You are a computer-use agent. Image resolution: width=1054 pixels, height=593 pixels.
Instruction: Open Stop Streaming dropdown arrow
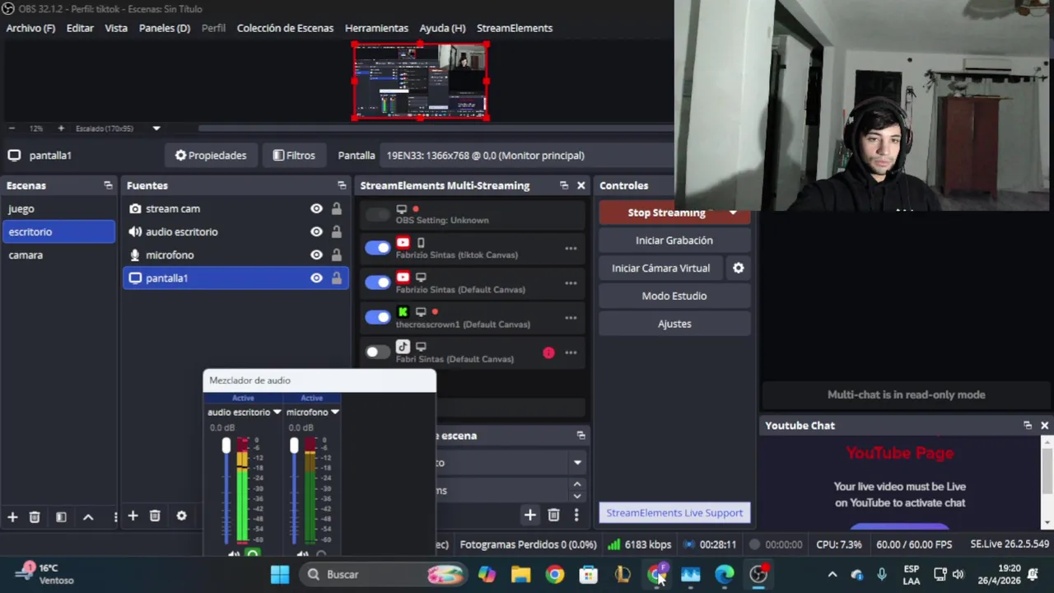733,212
